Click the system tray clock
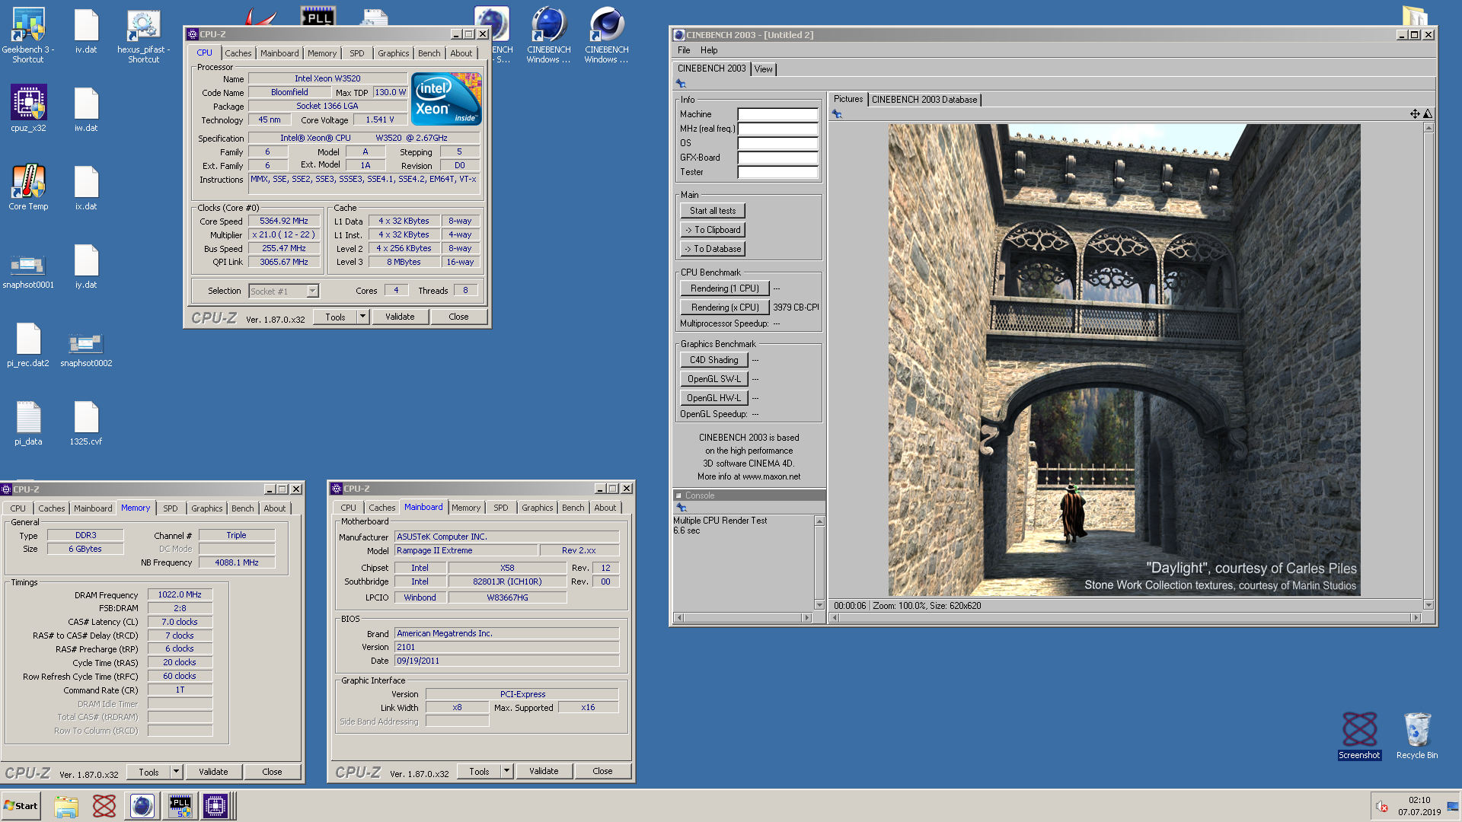The image size is (1462, 822). pyautogui.click(x=1419, y=806)
